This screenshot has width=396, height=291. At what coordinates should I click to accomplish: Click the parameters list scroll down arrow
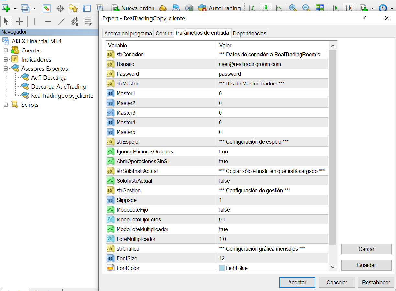pyautogui.click(x=333, y=267)
